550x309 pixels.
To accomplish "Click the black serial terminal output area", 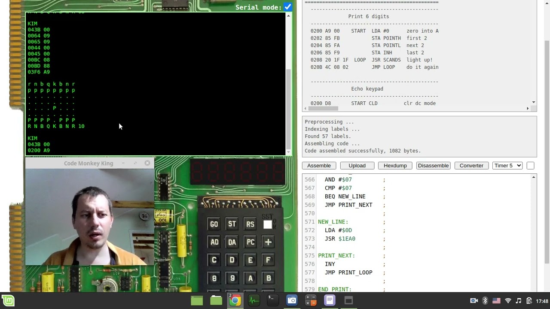I will point(156,84).
